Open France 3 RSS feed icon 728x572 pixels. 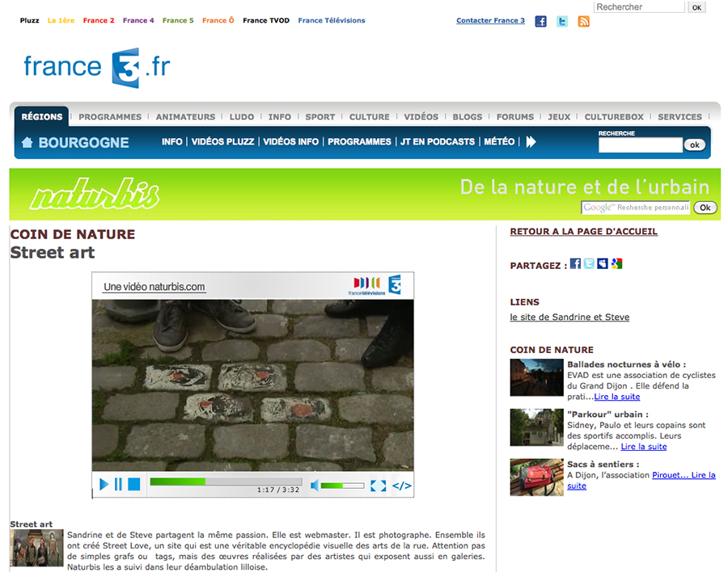[583, 21]
